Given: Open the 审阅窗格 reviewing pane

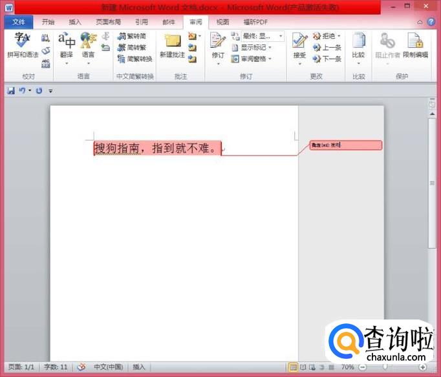Looking at the screenshot, I should (248, 59).
